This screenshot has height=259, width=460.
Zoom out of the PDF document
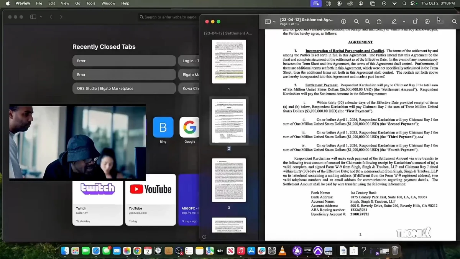356,21
